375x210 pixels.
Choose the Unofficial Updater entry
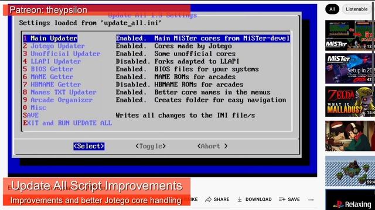coord(62,54)
